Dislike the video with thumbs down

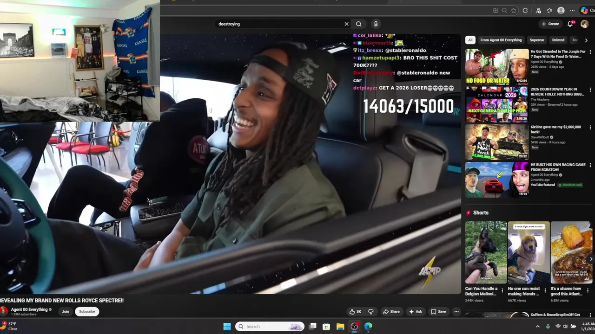[x=371, y=312]
